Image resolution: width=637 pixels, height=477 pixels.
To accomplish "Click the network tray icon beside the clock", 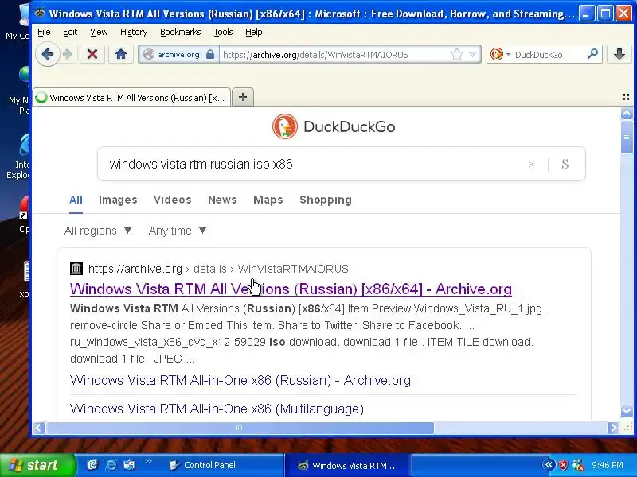I will point(578,465).
